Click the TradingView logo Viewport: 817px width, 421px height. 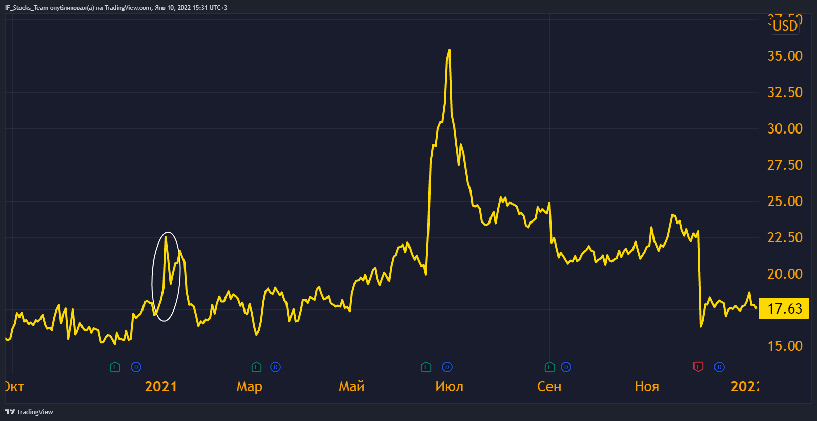click(29, 412)
